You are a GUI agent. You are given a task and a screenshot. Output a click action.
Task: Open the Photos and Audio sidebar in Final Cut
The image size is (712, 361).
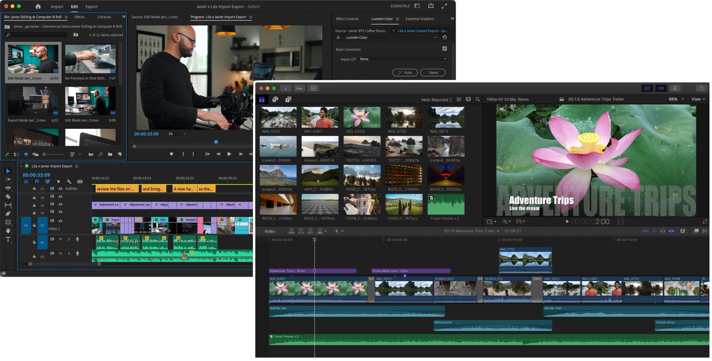275,99
